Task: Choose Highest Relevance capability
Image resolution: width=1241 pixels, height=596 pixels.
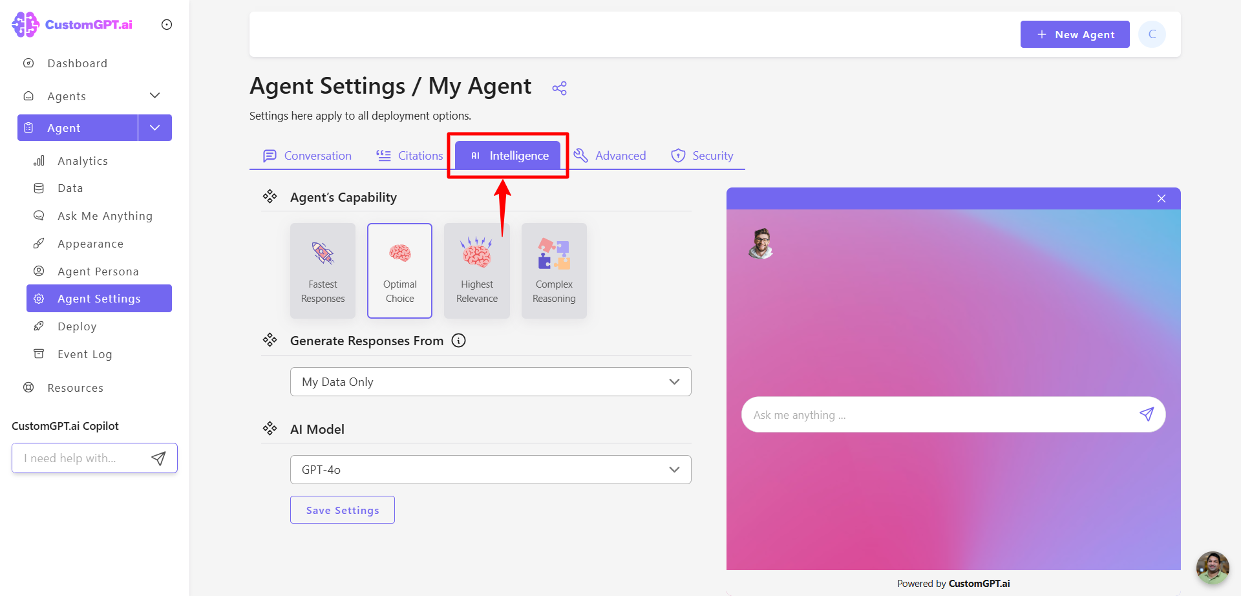Action: tap(477, 271)
